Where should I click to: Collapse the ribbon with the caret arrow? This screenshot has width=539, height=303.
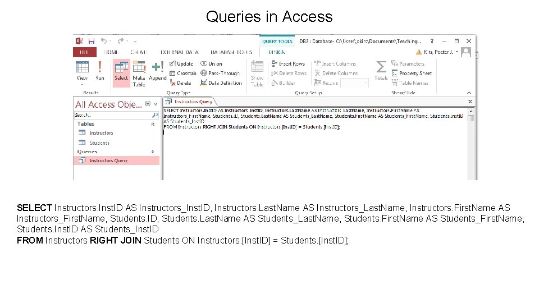pos(469,93)
